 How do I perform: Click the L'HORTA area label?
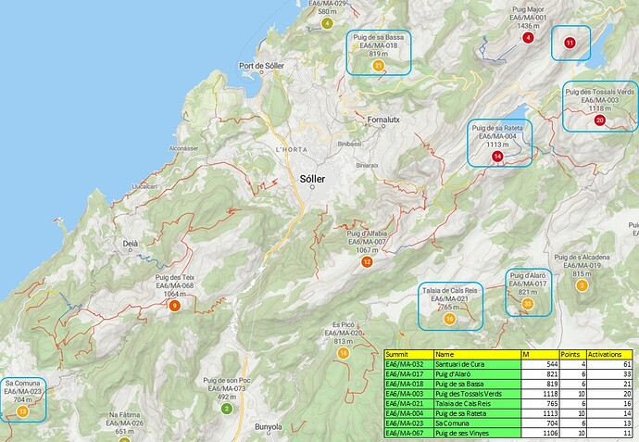click(x=292, y=149)
